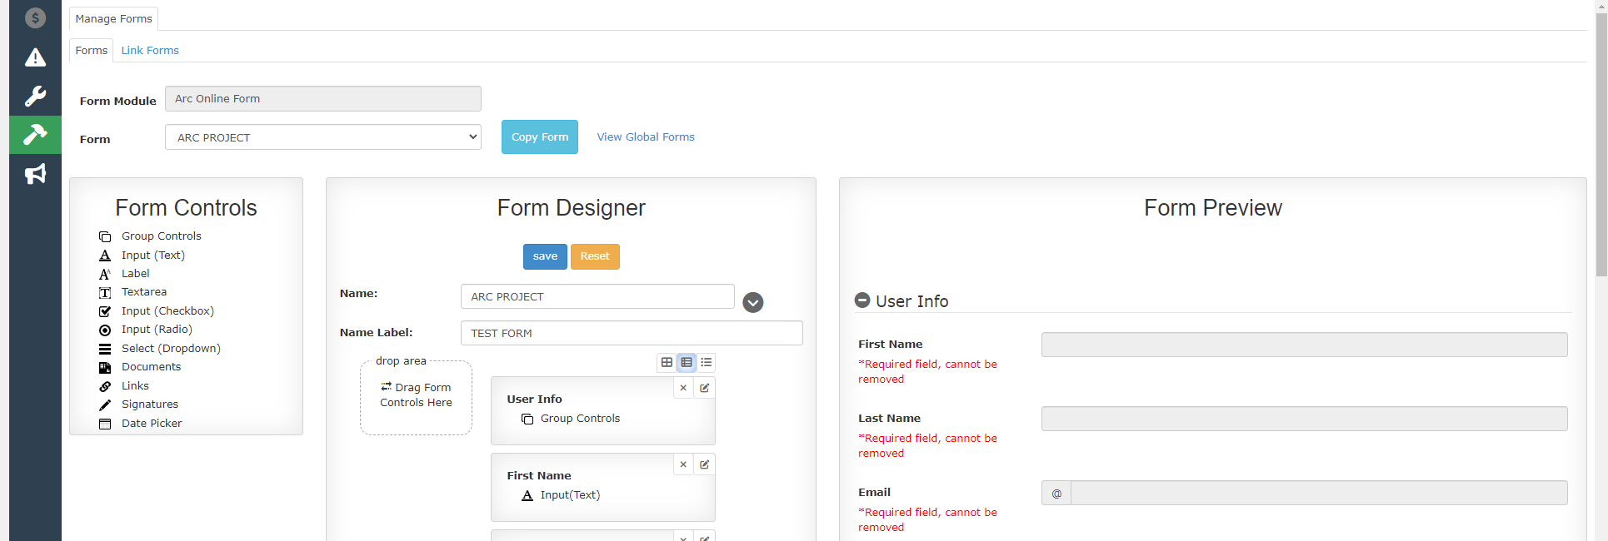Click the Group Controls icon in Form Controls
This screenshot has width=1608, height=541.
[x=105, y=236]
